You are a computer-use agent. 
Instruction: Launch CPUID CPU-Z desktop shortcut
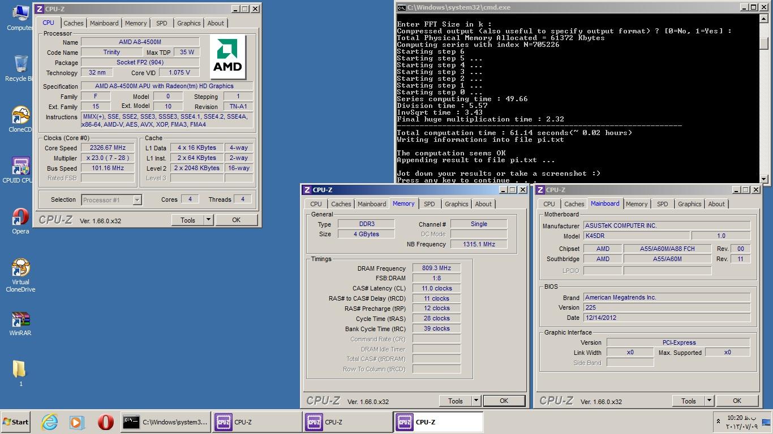point(19,170)
